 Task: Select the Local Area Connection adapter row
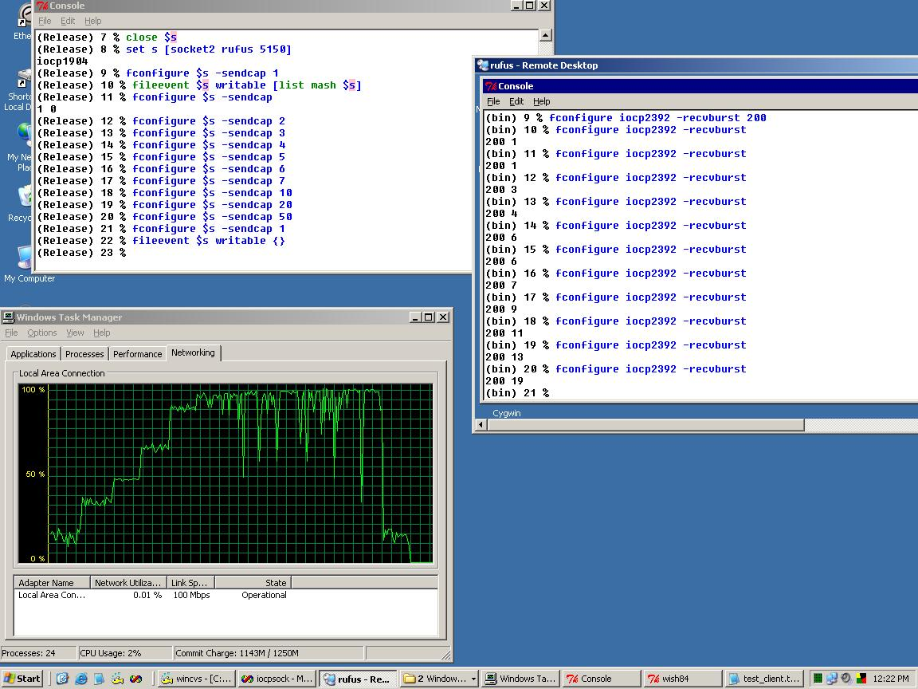tap(226, 595)
